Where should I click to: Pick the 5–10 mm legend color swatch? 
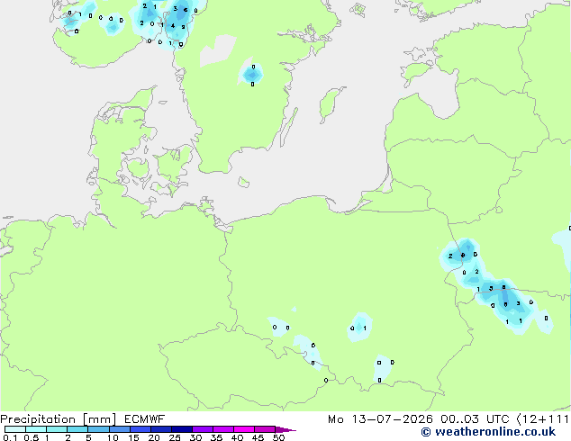point(98,429)
